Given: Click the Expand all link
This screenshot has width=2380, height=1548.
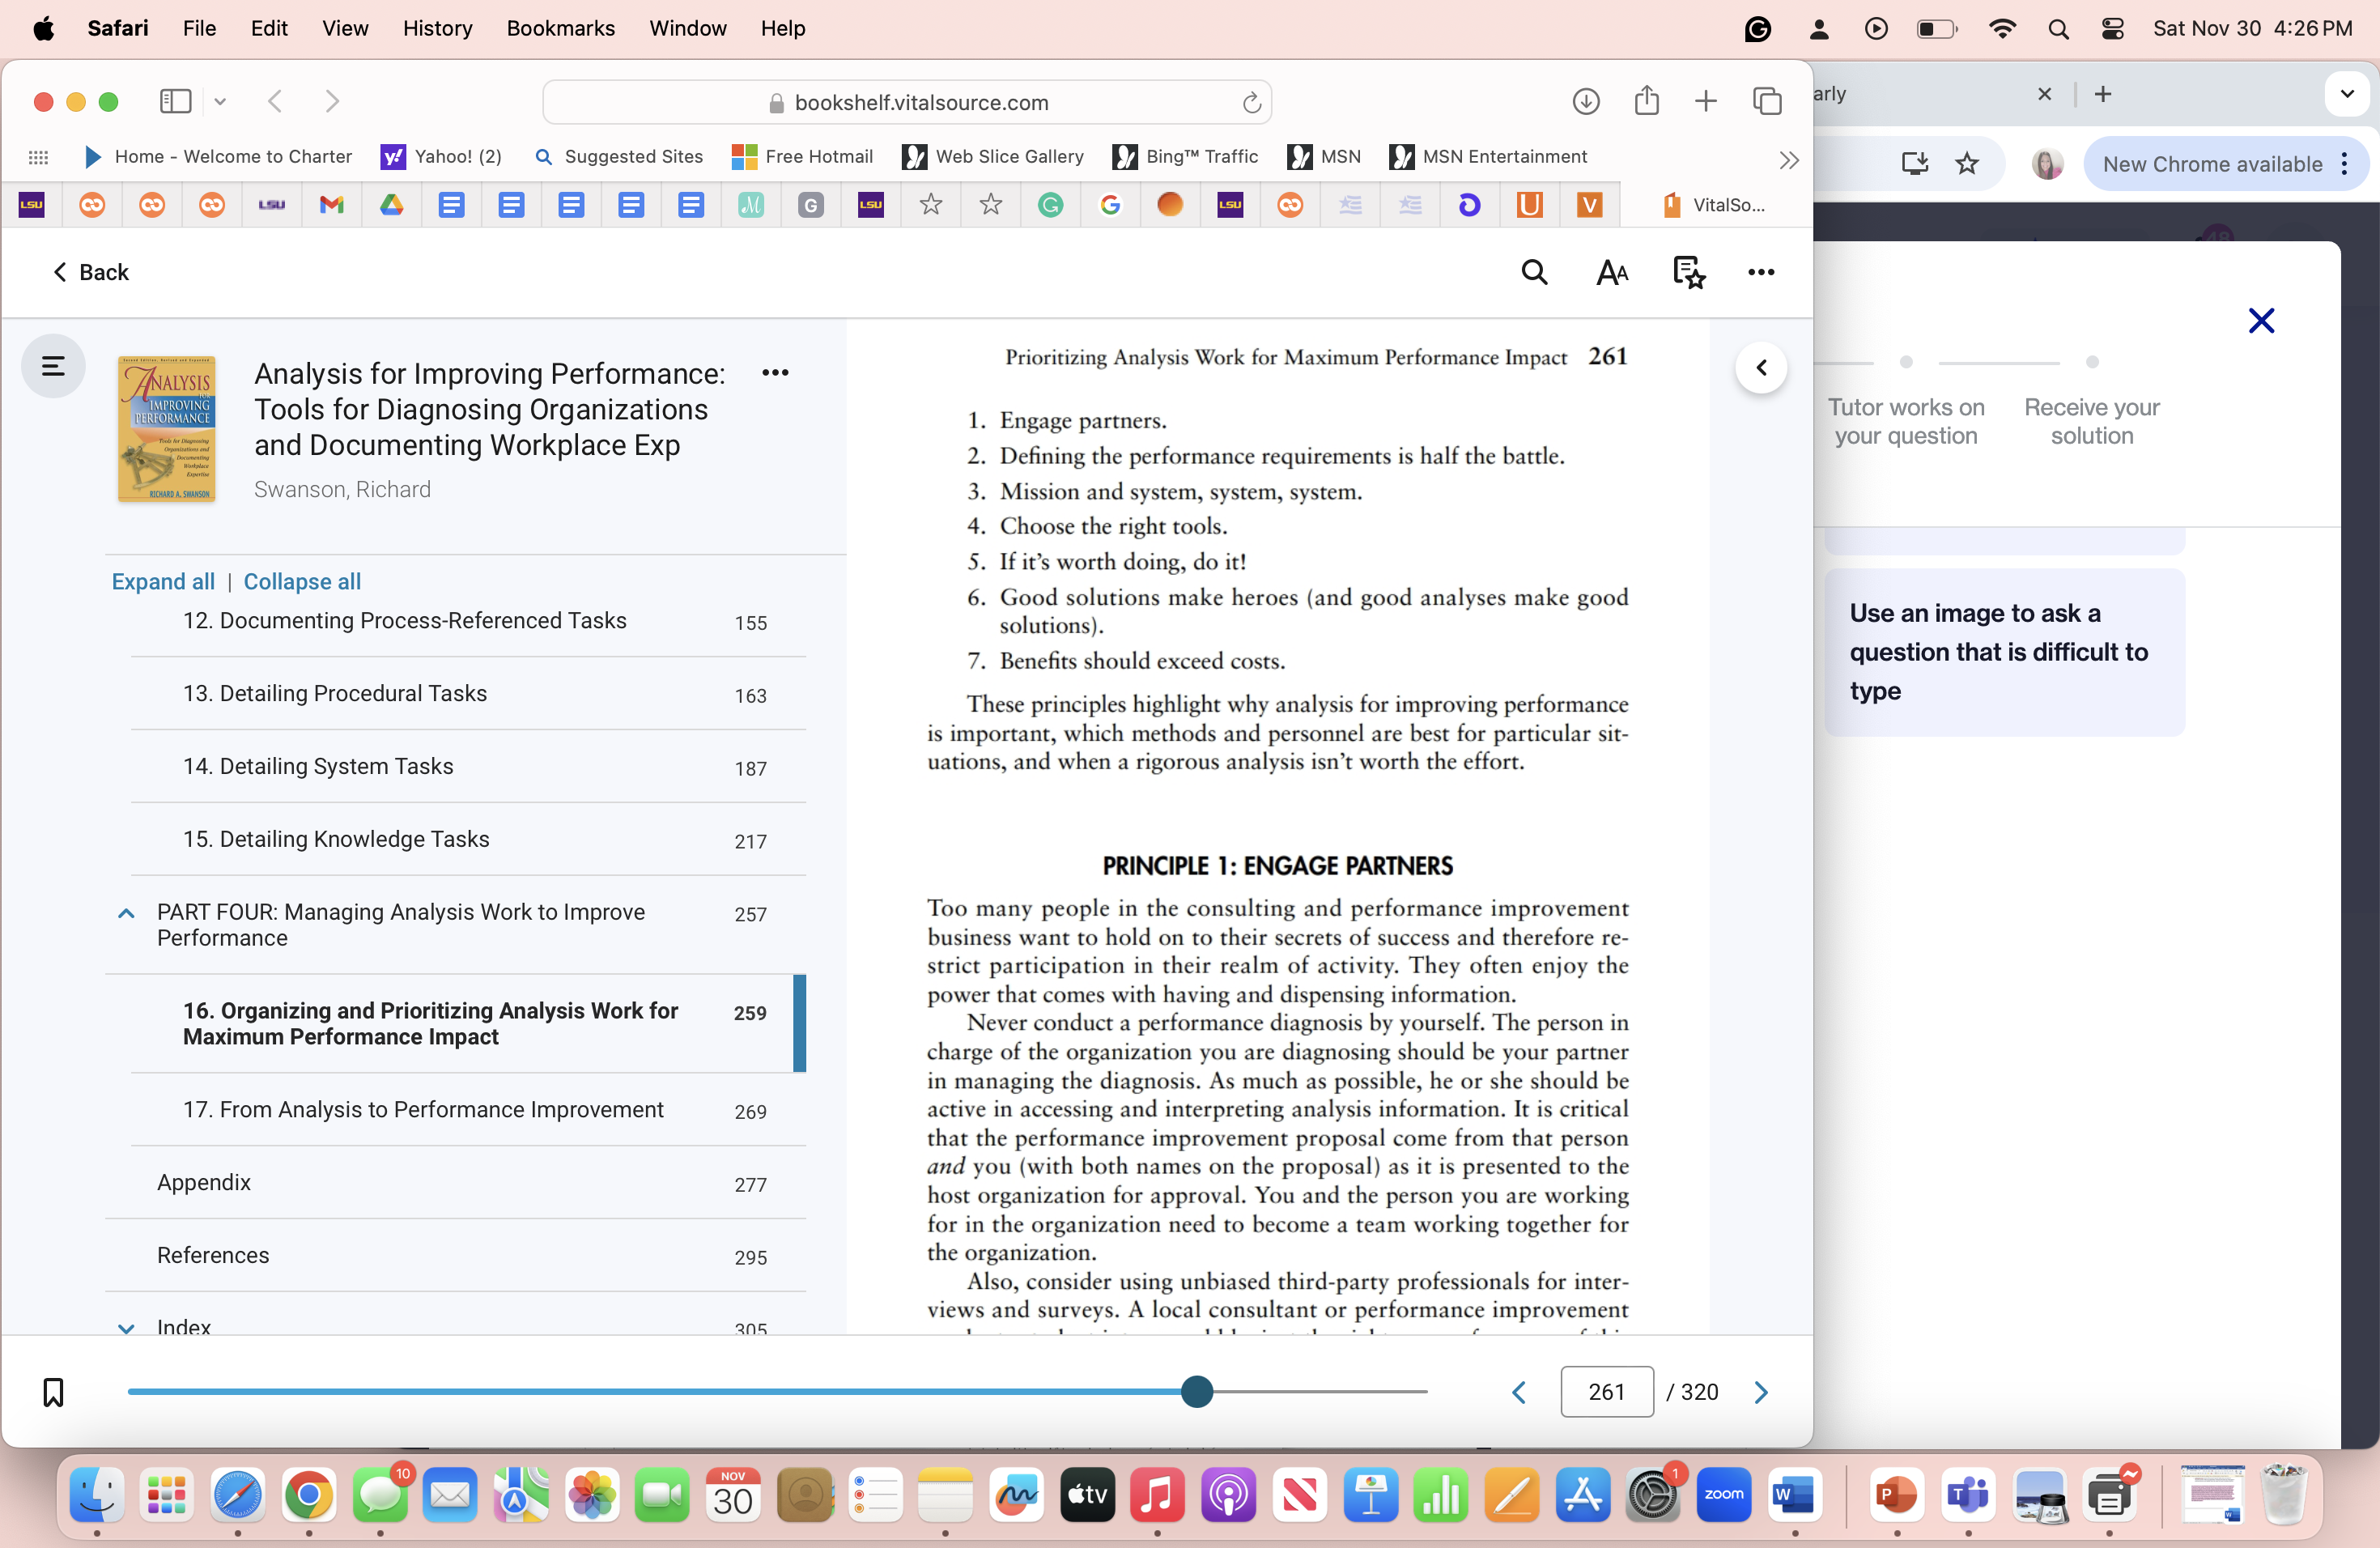Looking at the screenshot, I should pyautogui.click(x=162, y=581).
